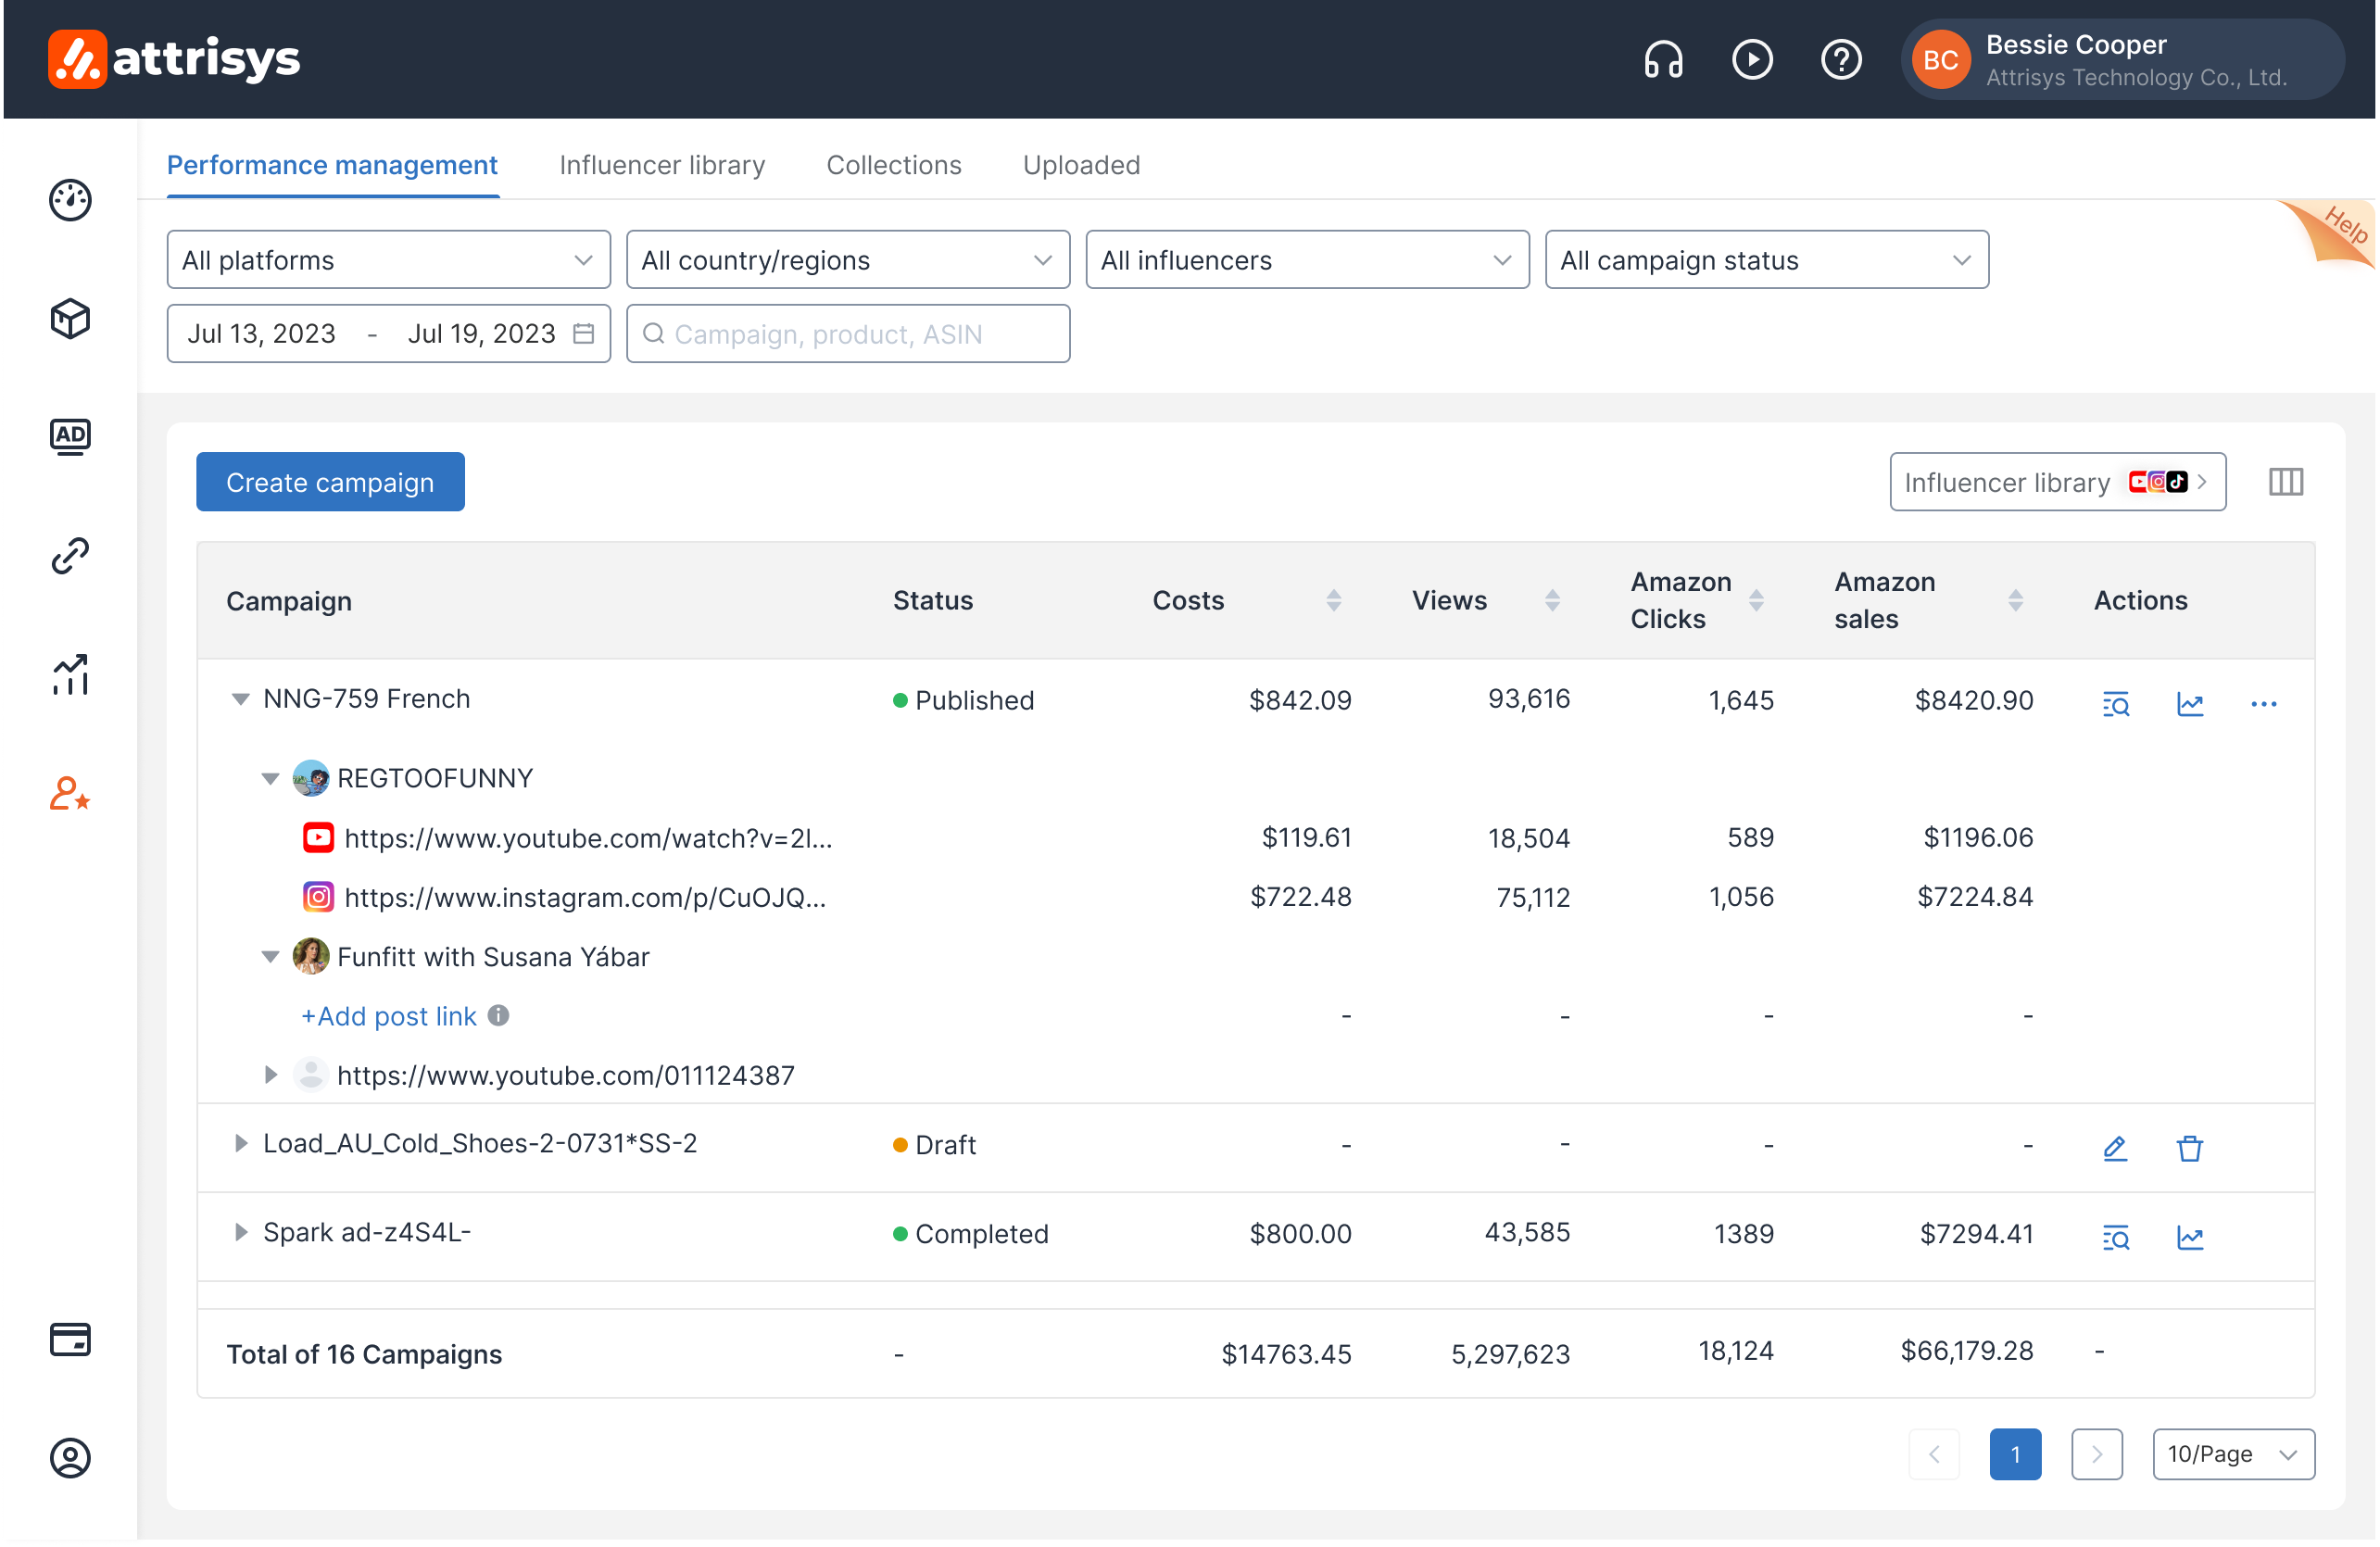Click the +Add post link
The image size is (2380, 1547).
tap(389, 1016)
